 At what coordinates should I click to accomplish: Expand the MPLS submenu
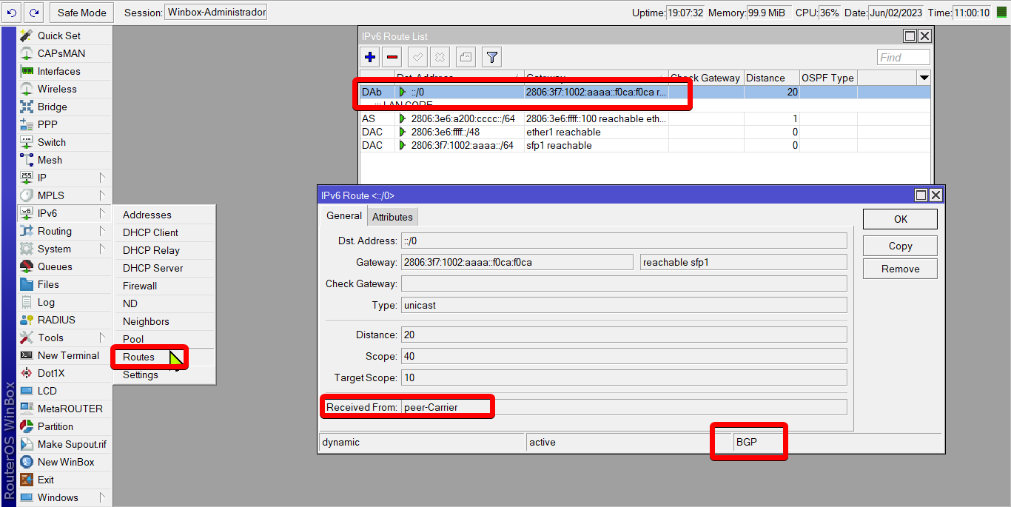(64, 195)
